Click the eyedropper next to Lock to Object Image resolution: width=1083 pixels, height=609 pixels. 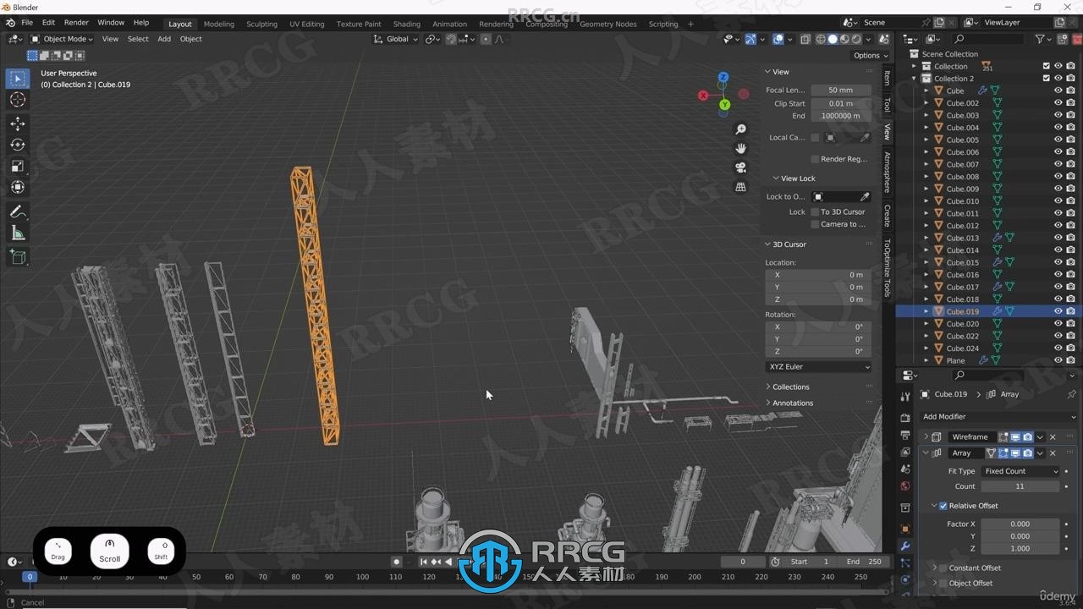click(865, 196)
